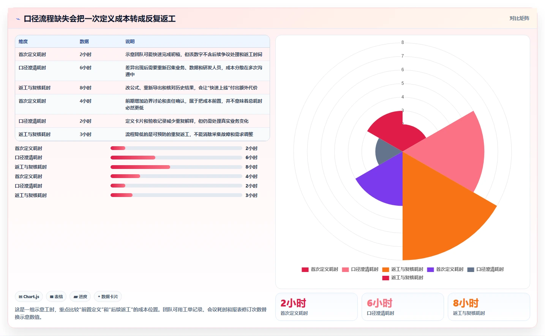Select the description starting with 定义卡片和验收记录
Viewport: 545px width, 336px height.
pyautogui.click(x=187, y=121)
